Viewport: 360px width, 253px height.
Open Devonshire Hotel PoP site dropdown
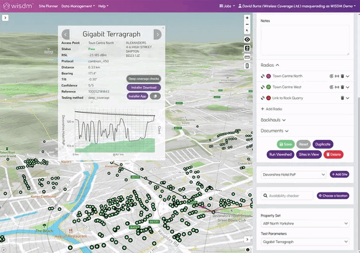(294, 175)
